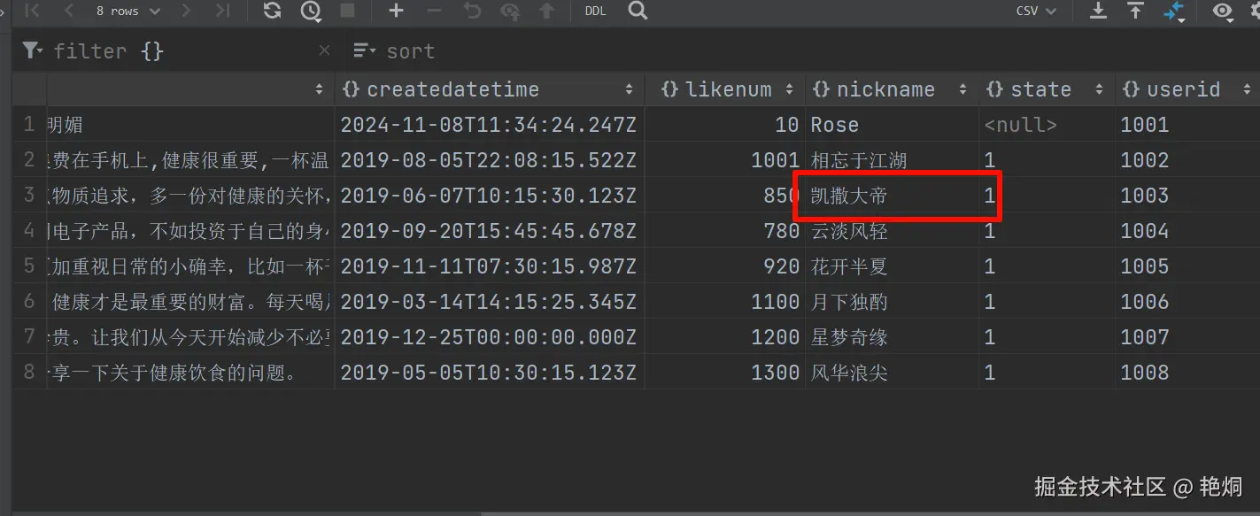Reload the table data
The height and width of the screenshot is (516, 1260).
click(272, 12)
